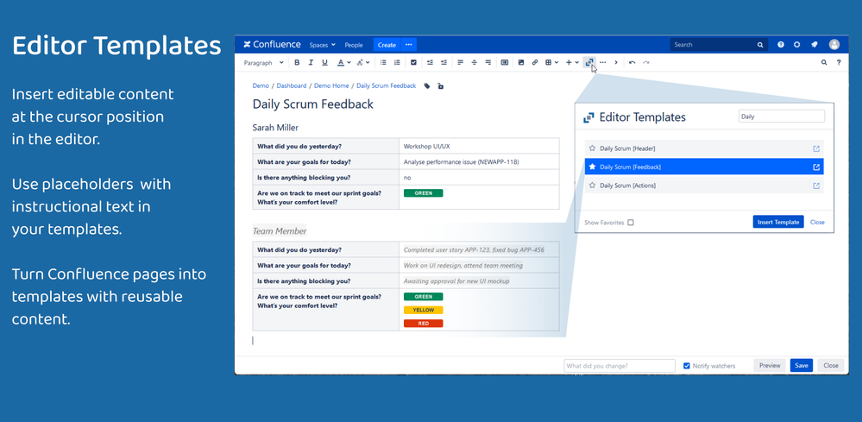Select Daily Scrum [Header] template
862x422 pixels.
tap(704, 148)
